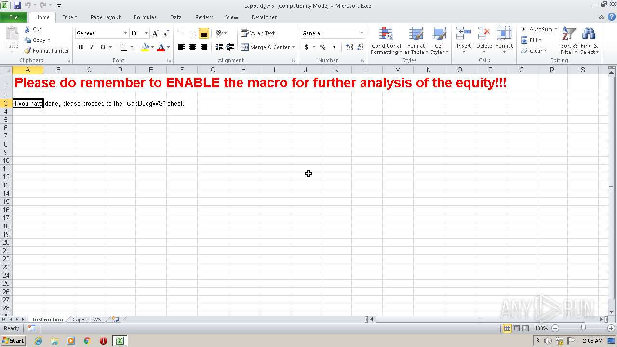The image size is (617, 347).
Task: Increase font size with Grow Font icon
Action: pos(155,33)
